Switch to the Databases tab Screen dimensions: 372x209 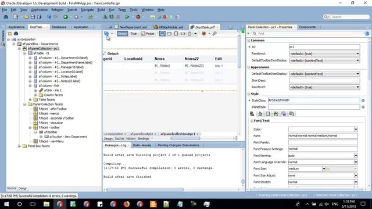coord(59,27)
